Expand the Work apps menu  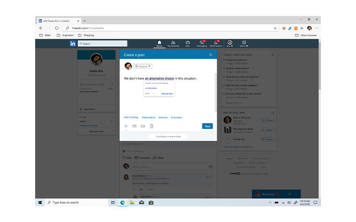click(244, 44)
